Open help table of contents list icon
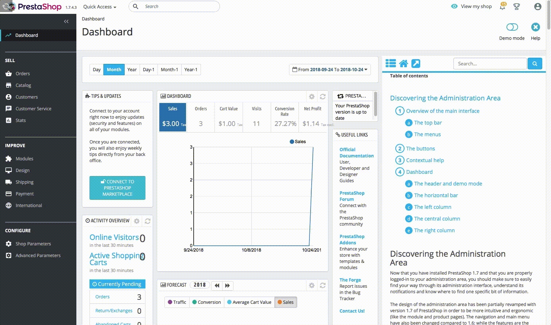 tap(391, 64)
